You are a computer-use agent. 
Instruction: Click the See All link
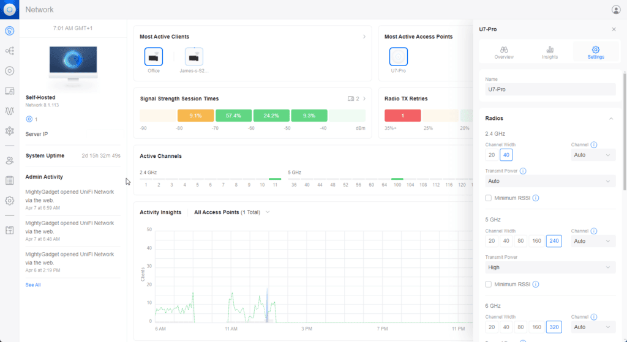33,285
